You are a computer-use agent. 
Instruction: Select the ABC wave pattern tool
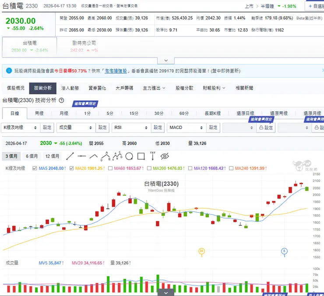click(x=106, y=156)
